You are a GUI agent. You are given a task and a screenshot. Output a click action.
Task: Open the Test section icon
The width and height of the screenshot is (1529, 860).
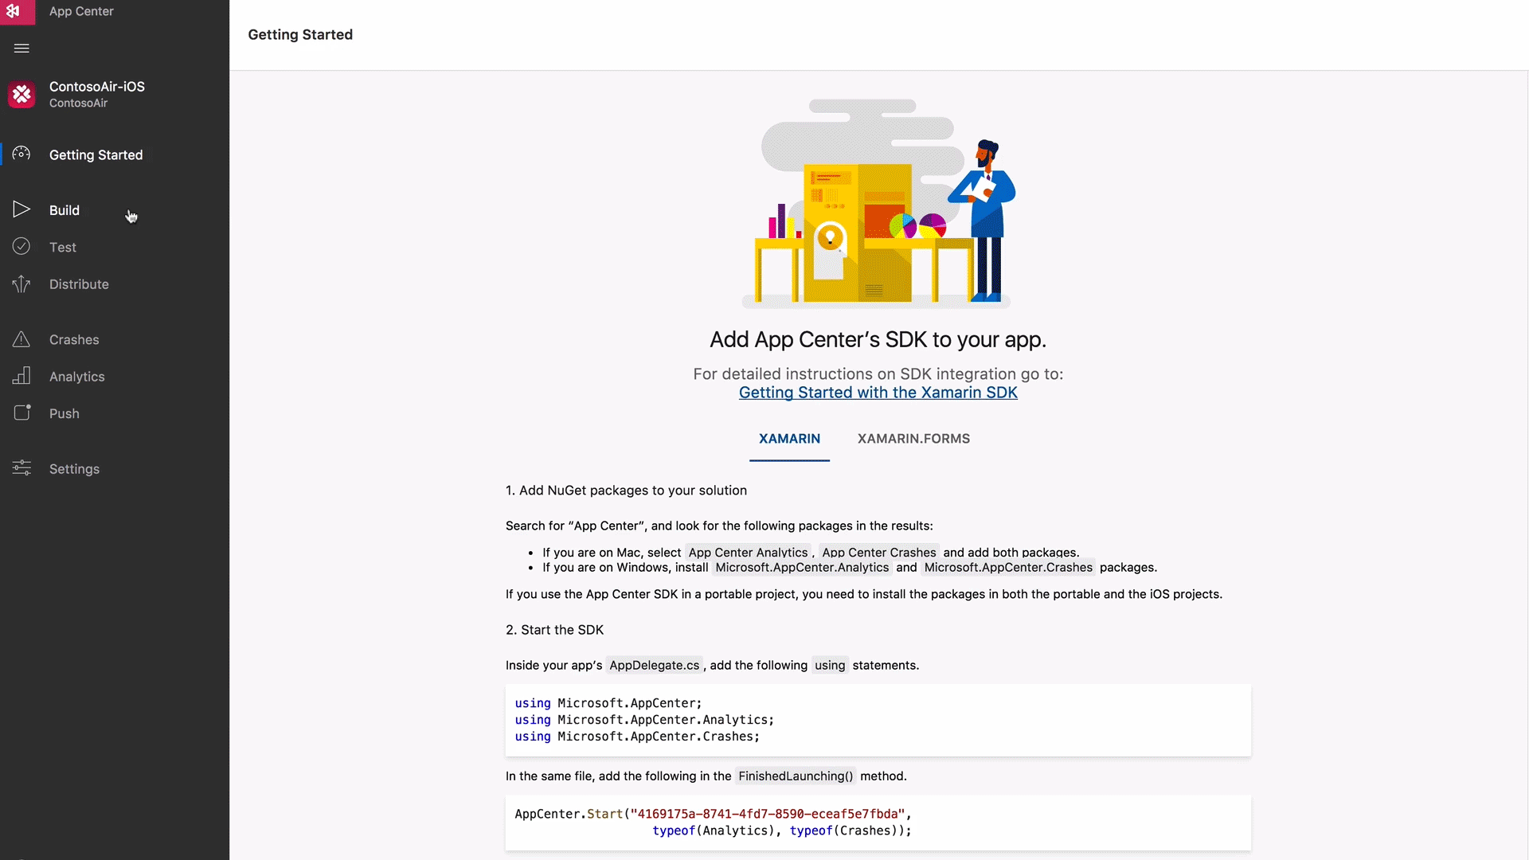[x=21, y=246]
